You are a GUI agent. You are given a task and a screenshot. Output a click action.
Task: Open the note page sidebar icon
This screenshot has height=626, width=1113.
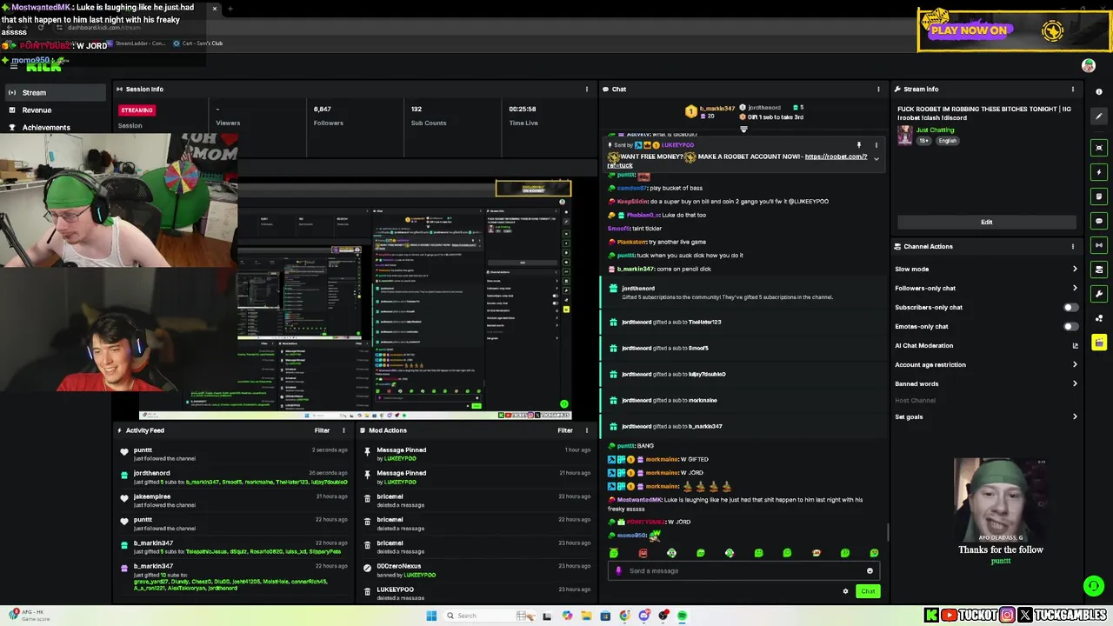tap(1099, 196)
